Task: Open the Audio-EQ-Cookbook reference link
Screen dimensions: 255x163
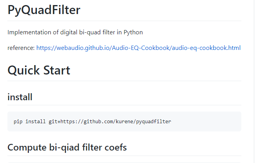Action: [x=138, y=48]
